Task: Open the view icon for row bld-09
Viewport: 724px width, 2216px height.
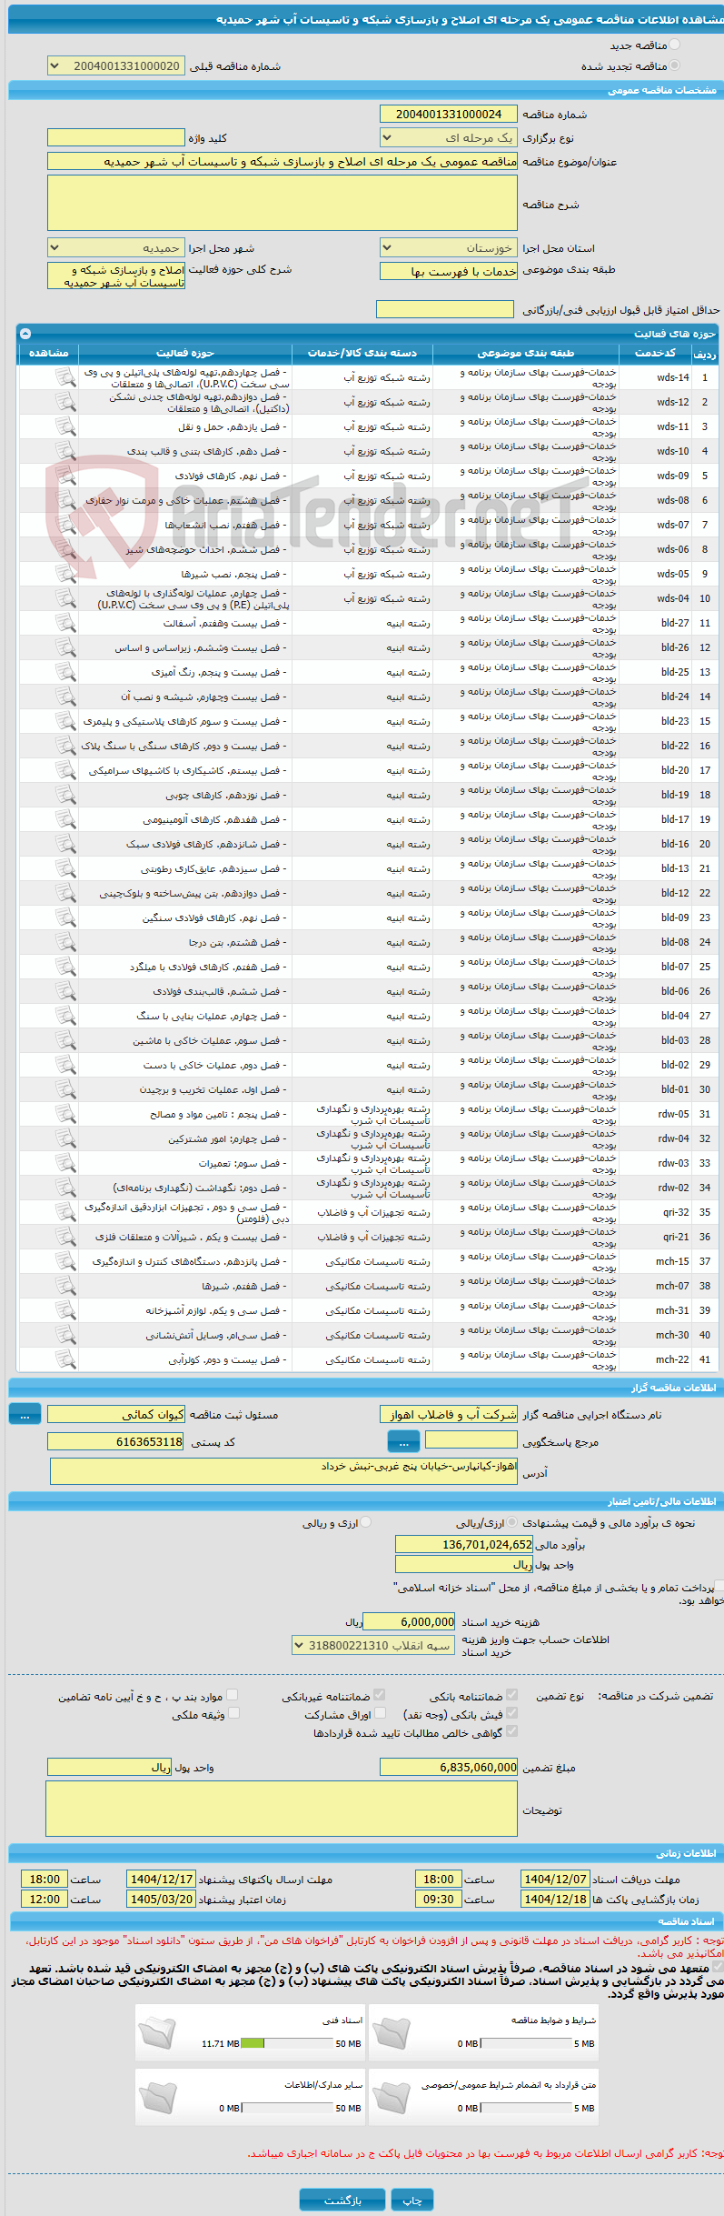Action: [65, 917]
